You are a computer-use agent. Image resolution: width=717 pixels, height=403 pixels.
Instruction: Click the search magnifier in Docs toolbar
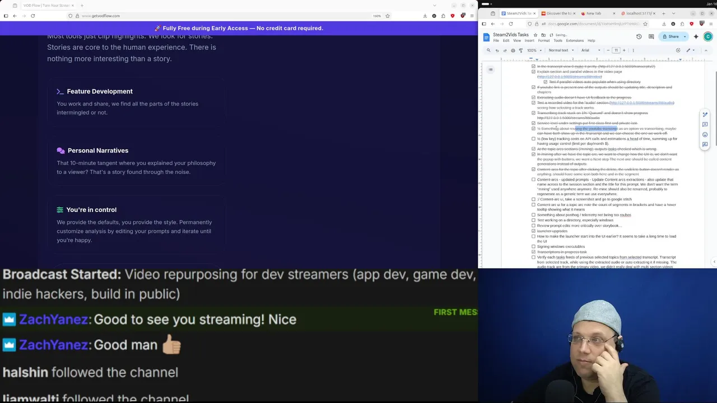(x=488, y=50)
